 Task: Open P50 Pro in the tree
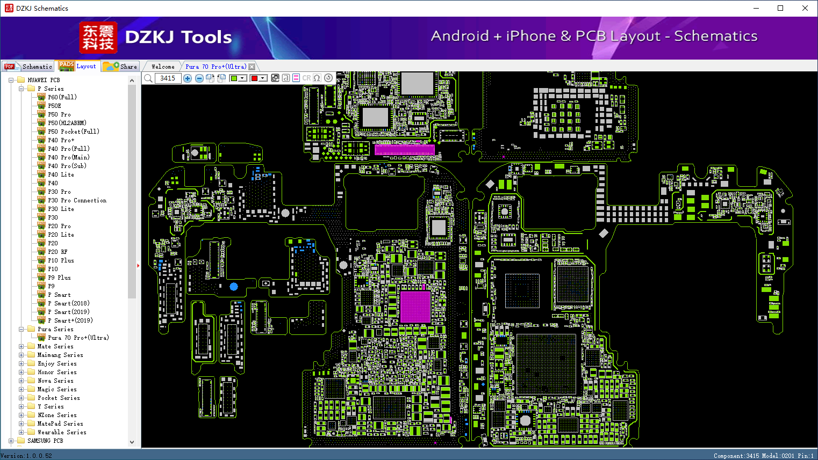click(59, 114)
